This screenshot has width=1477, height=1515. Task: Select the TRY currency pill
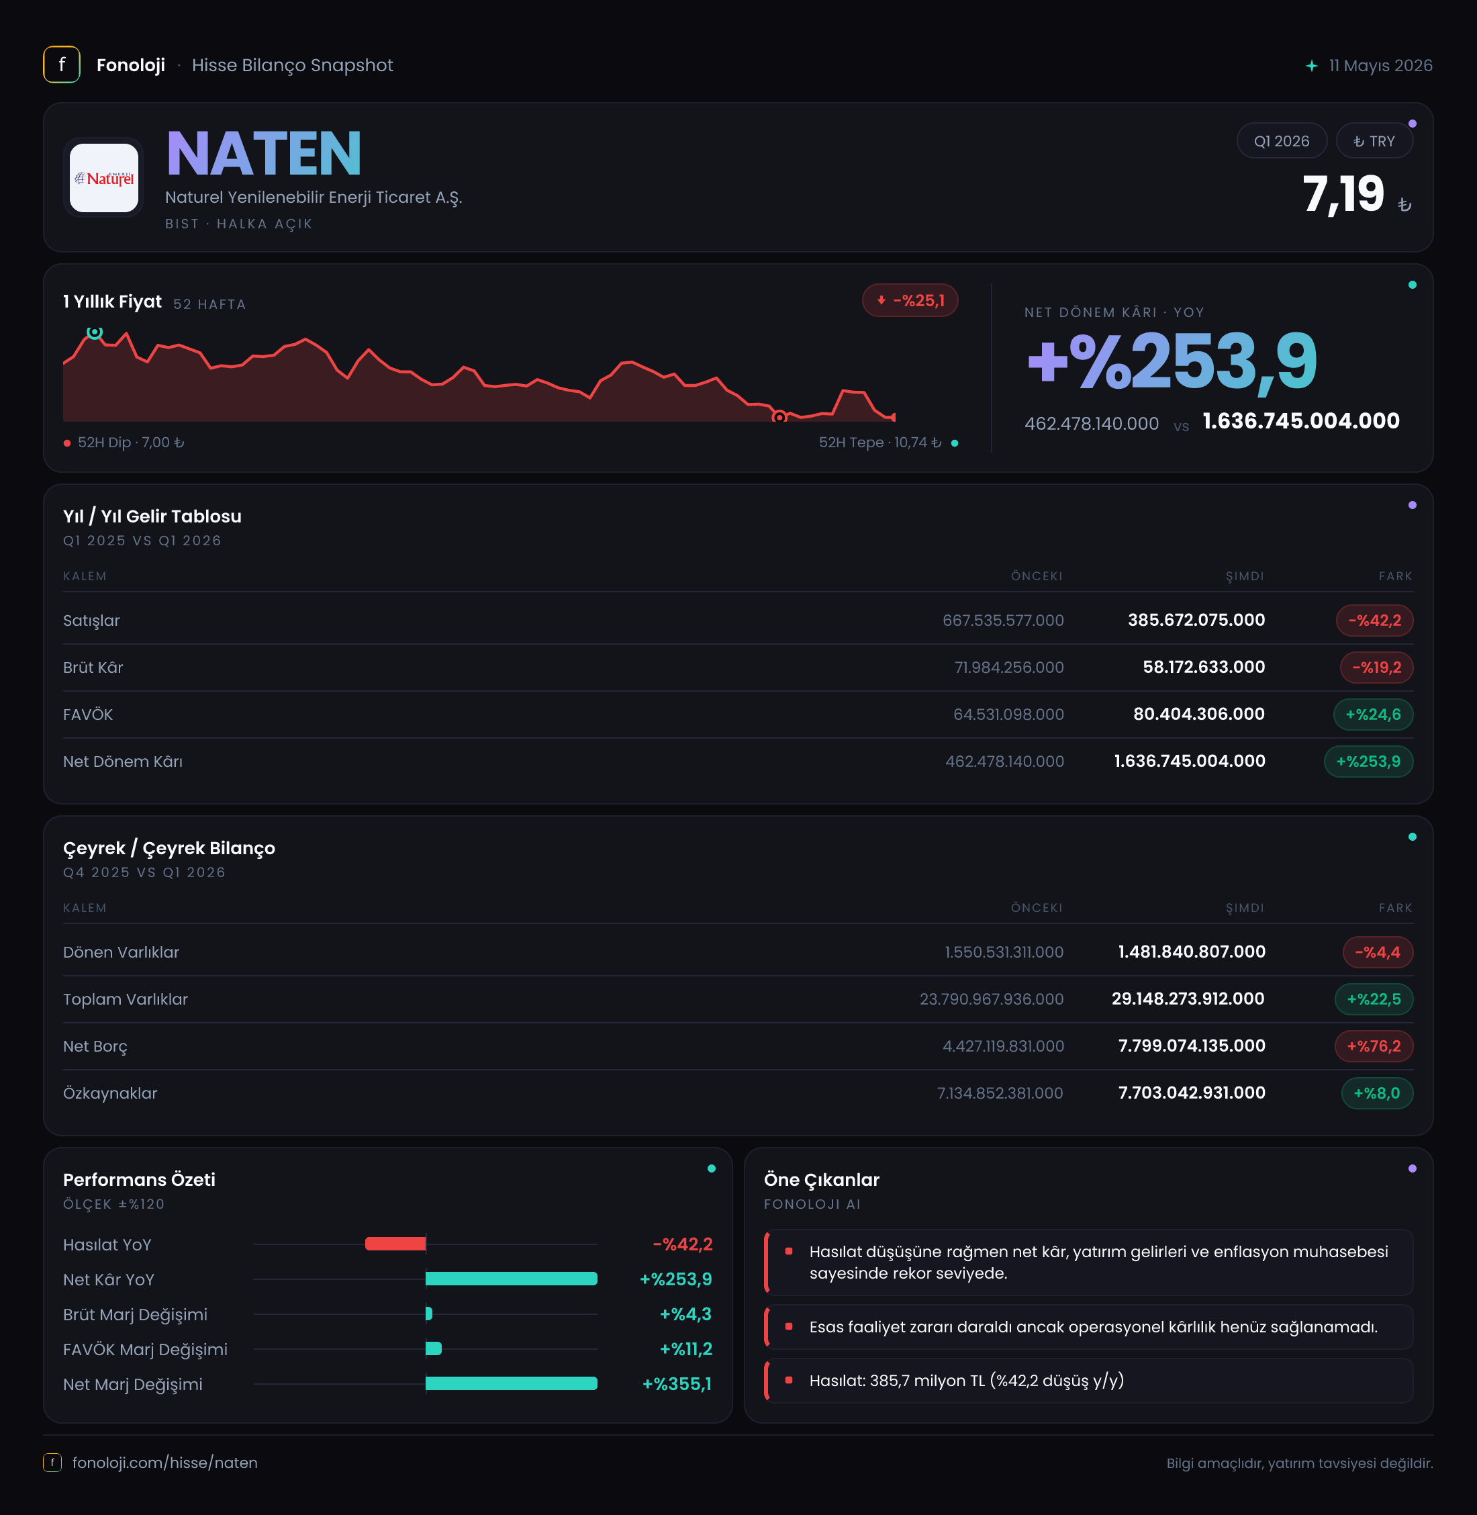(1374, 141)
